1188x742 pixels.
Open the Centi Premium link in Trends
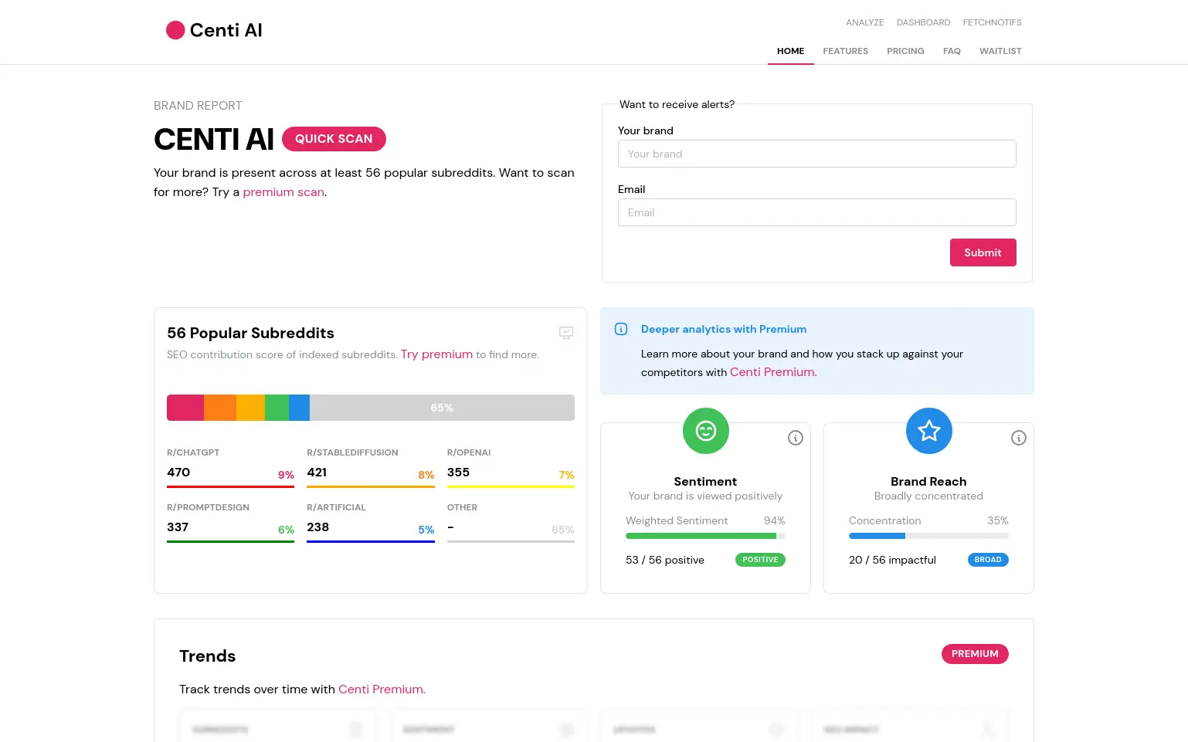(382, 689)
